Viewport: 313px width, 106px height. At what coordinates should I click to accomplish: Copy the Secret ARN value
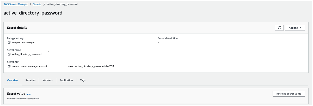pyautogui.click(x=9, y=66)
